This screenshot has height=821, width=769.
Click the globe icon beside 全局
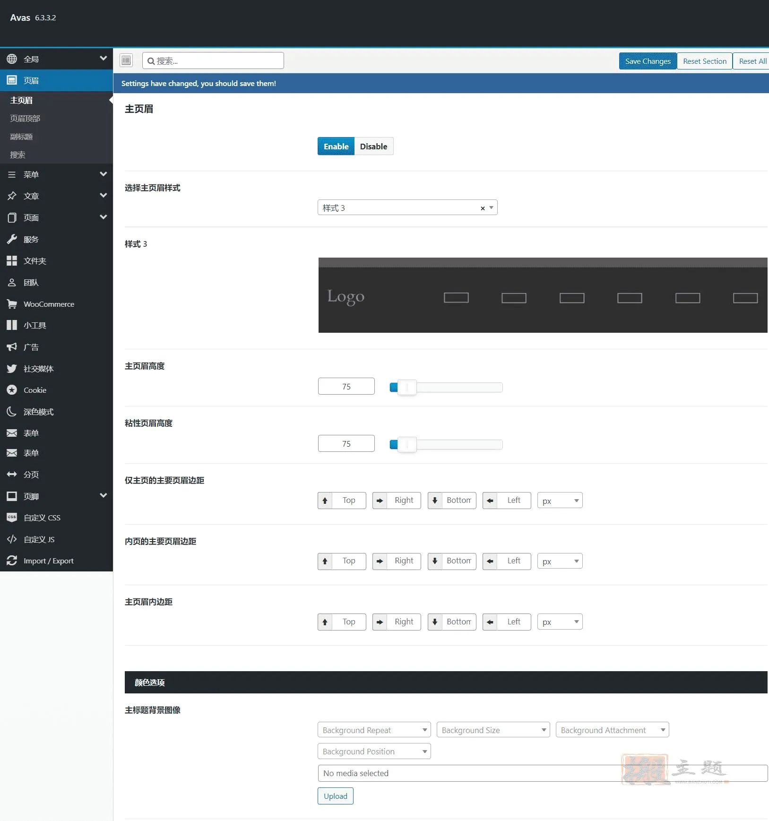[x=12, y=59]
